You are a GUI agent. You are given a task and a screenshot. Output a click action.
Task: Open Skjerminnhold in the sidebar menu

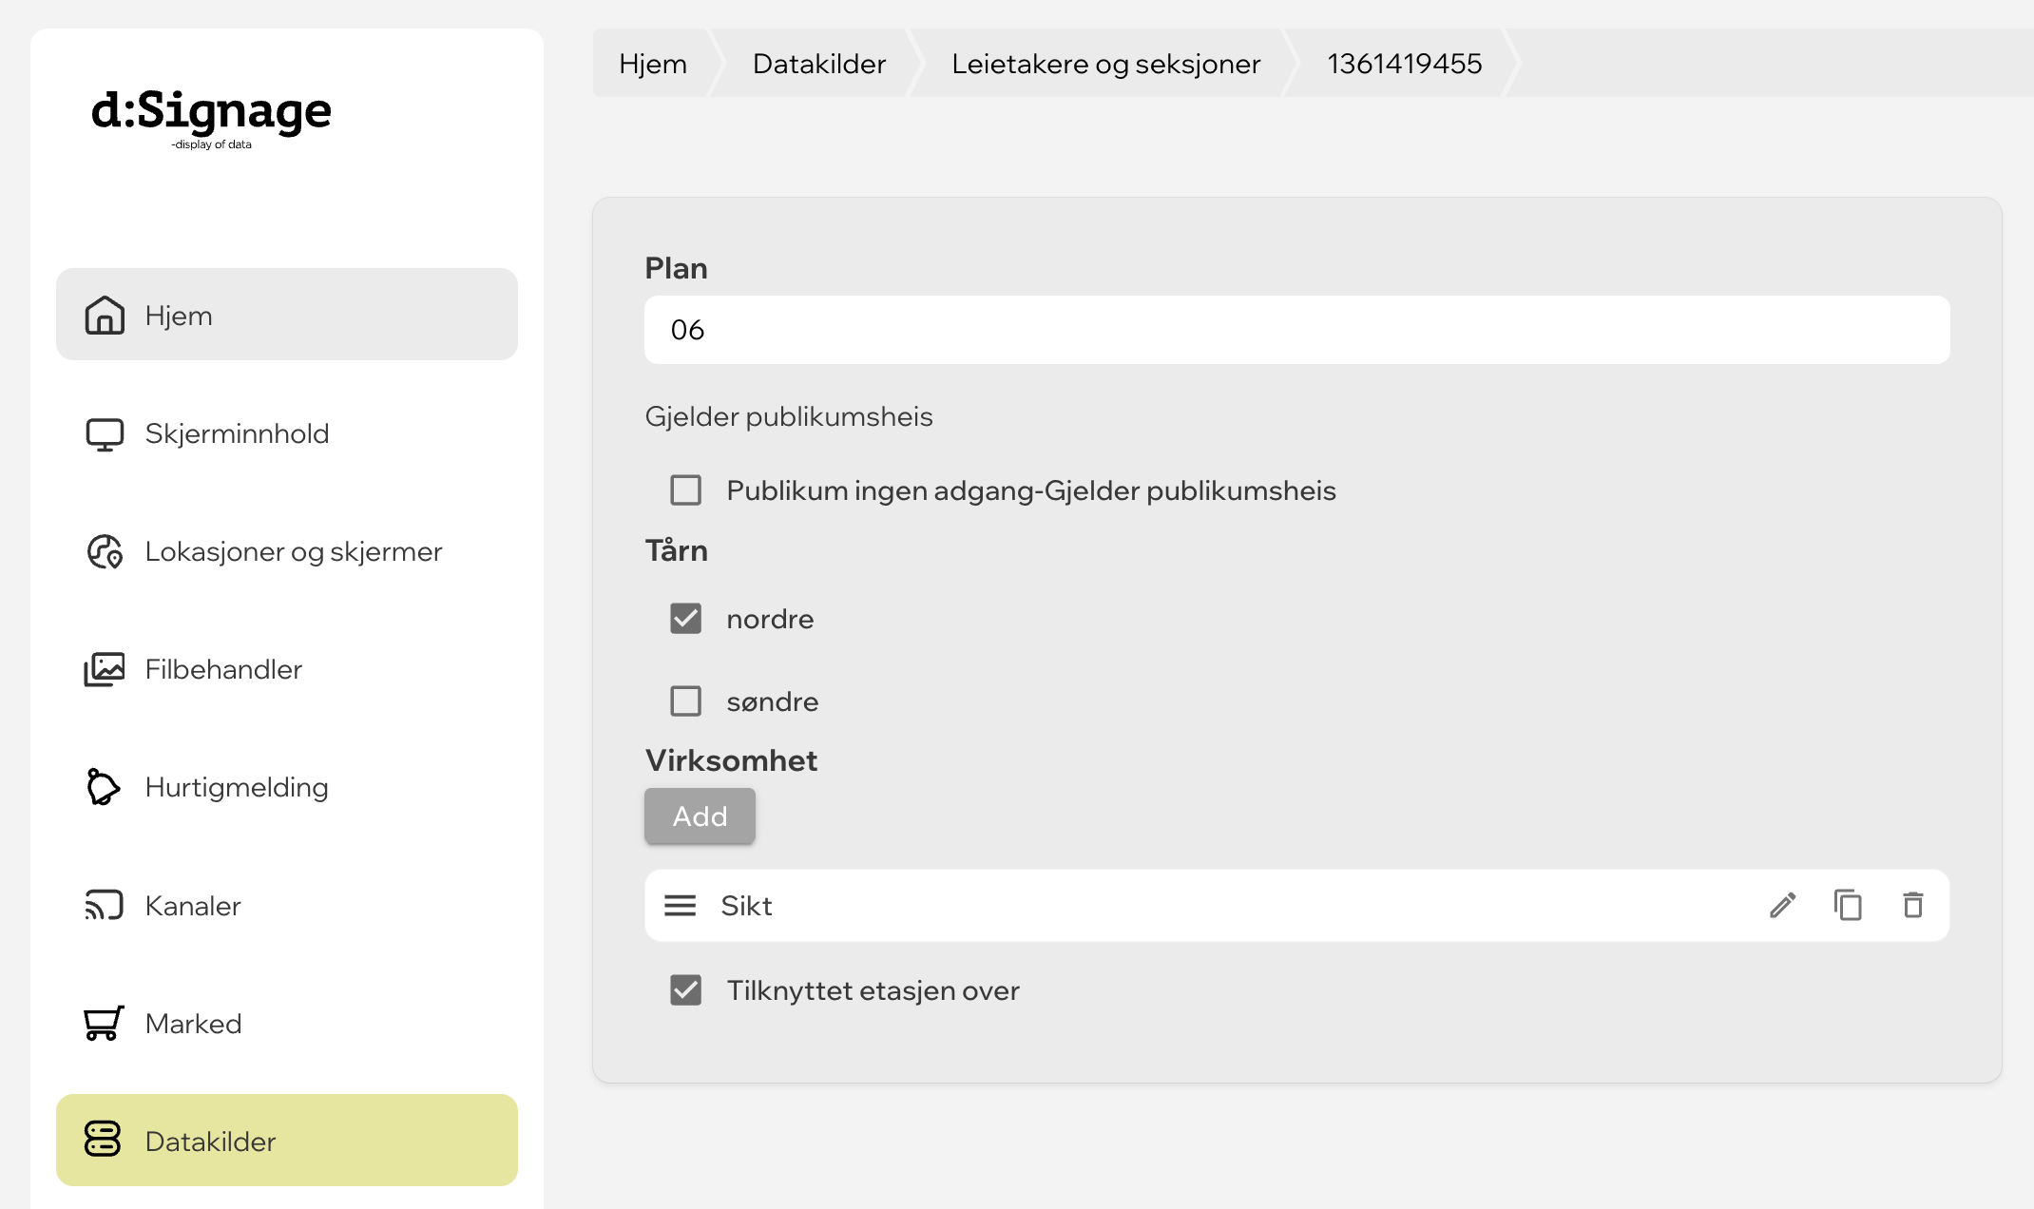[x=287, y=433]
